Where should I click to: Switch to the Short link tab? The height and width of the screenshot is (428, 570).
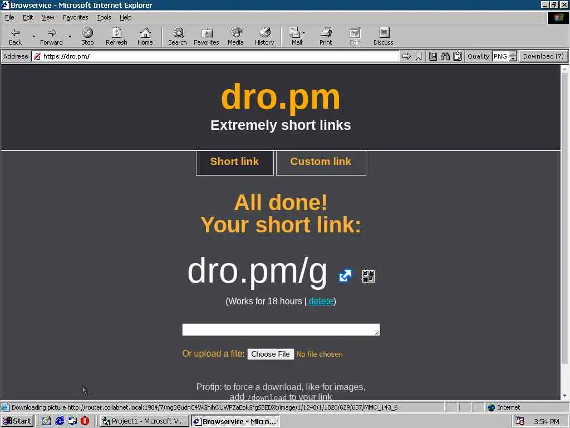point(234,162)
